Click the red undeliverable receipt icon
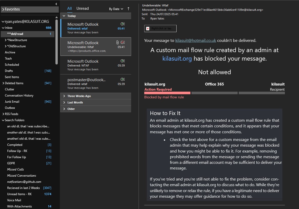The height and width of the screenshot is (209, 299). 122,42
